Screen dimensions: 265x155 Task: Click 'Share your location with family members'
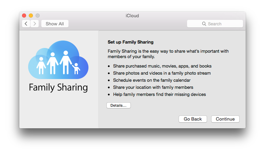[153, 87]
